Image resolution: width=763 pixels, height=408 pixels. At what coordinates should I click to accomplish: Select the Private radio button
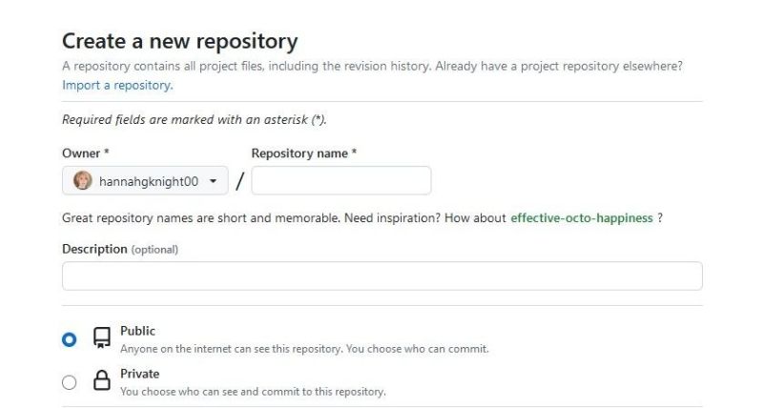(70, 382)
